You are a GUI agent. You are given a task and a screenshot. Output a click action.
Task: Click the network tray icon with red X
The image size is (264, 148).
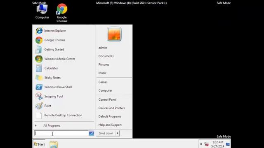206,144
